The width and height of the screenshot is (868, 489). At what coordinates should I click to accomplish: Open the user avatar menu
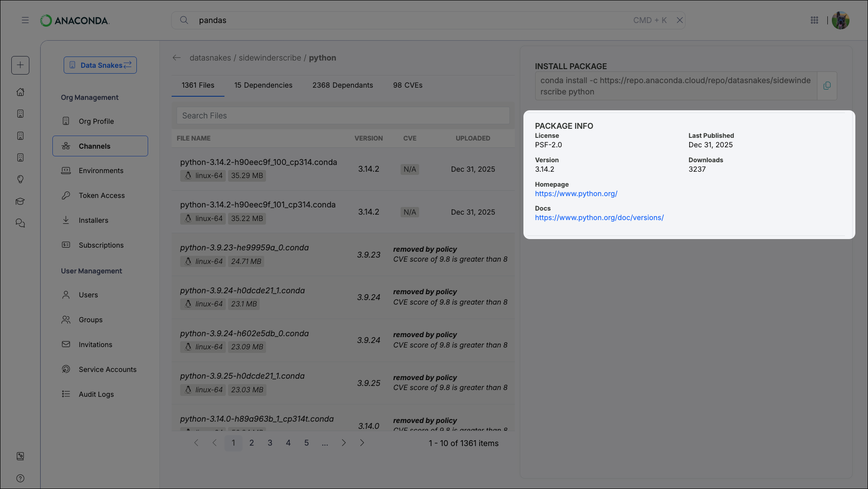pyautogui.click(x=840, y=20)
